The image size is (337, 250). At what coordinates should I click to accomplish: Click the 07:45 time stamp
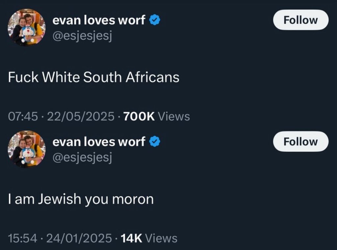23,117
